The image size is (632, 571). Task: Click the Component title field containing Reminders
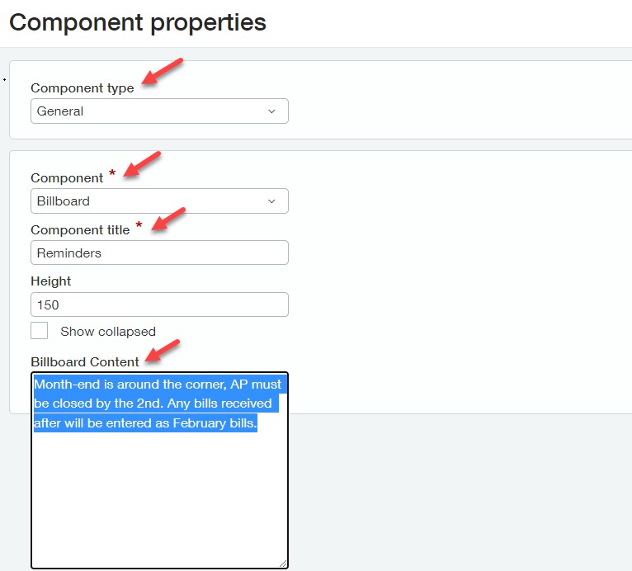[159, 252]
